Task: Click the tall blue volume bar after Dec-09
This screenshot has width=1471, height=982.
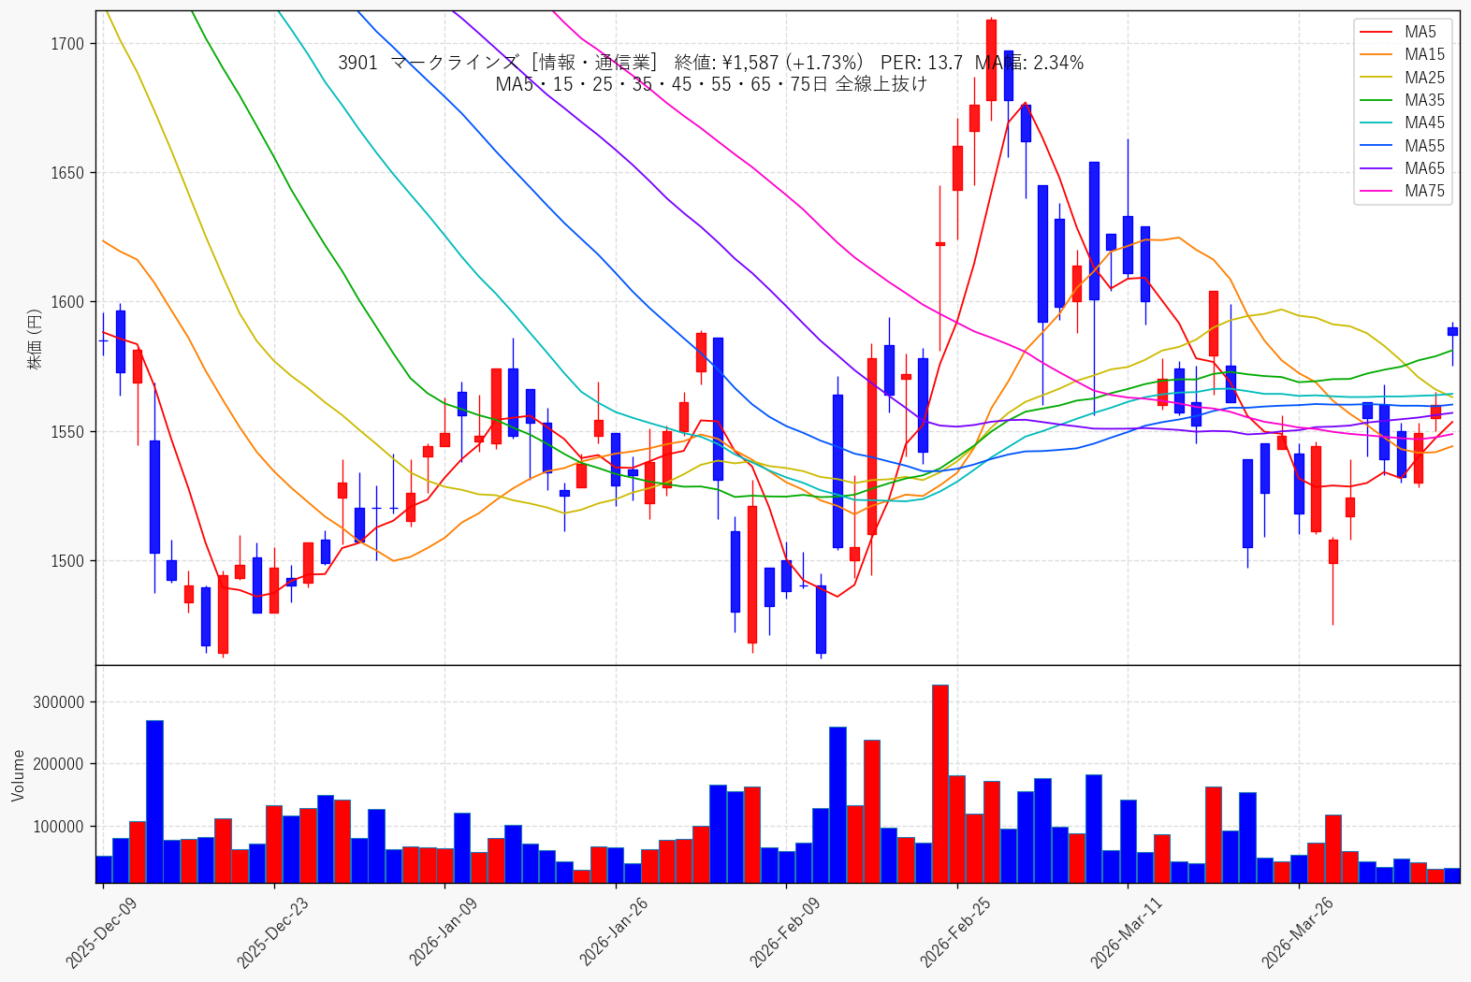Action: coord(154,801)
